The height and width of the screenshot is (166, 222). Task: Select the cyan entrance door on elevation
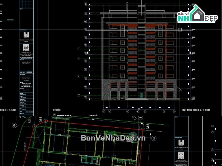pos(141,96)
